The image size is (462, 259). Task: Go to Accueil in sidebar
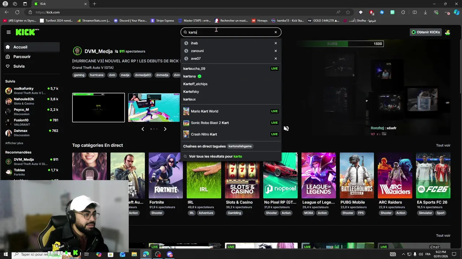tap(31, 47)
